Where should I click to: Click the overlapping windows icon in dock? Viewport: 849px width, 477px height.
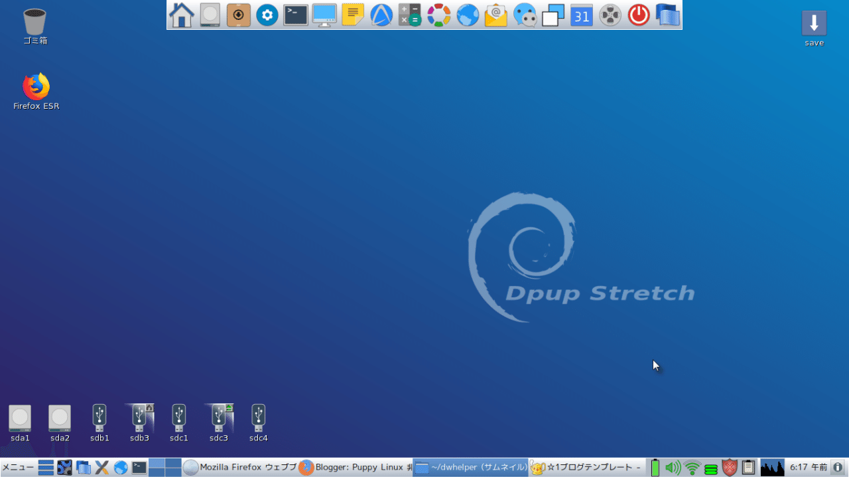coord(553,15)
